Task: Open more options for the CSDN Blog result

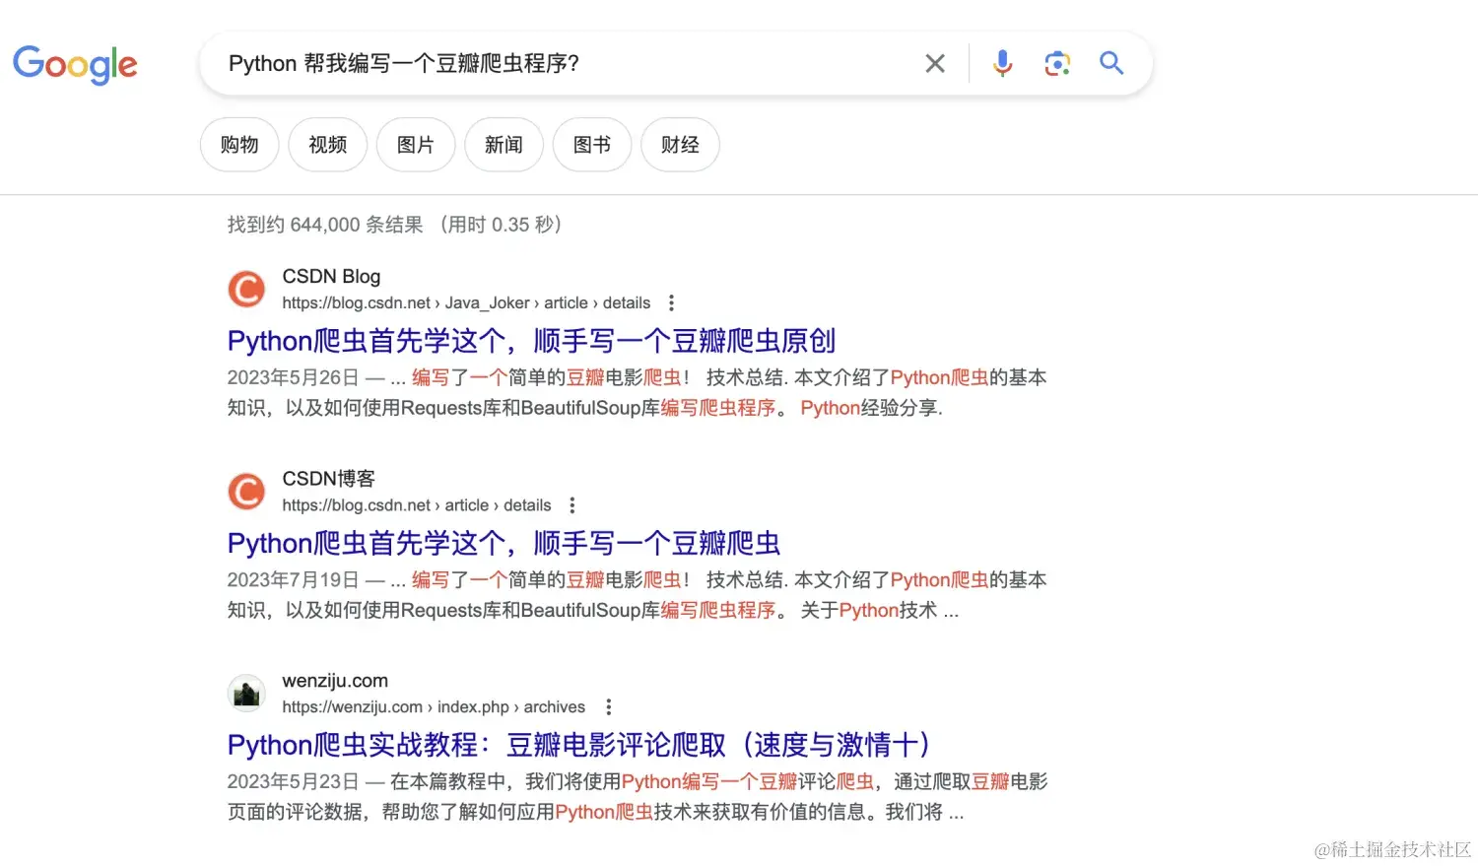Action: click(x=671, y=302)
